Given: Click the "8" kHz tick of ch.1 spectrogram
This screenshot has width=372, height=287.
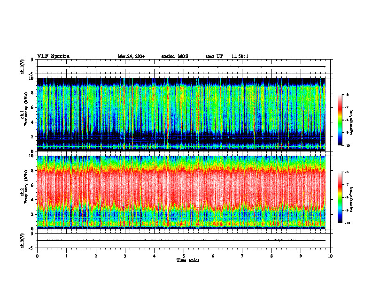Looking at the screenshot, I should [x=33, y=93].
